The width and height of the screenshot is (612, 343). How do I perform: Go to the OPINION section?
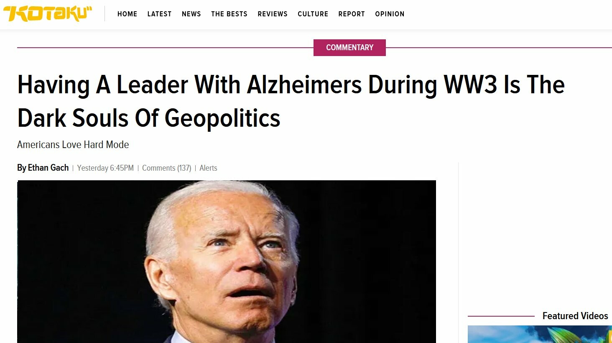click(x=390, y=14)
